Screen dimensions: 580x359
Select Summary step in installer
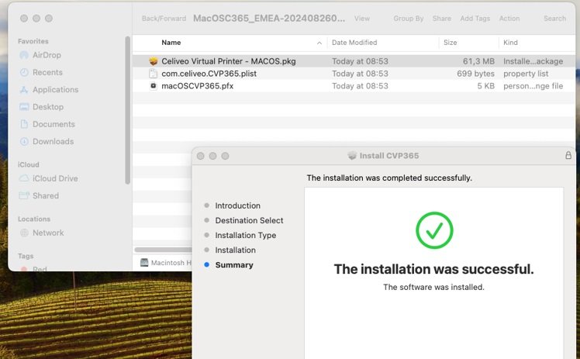(x=234, y=264)
